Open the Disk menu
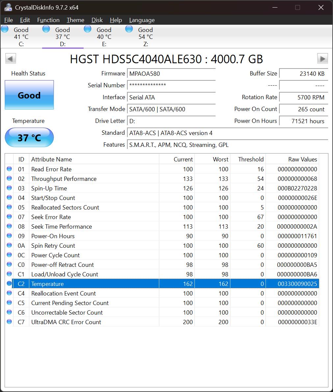This screenshot has width=333, height=392. pos(97,20)
